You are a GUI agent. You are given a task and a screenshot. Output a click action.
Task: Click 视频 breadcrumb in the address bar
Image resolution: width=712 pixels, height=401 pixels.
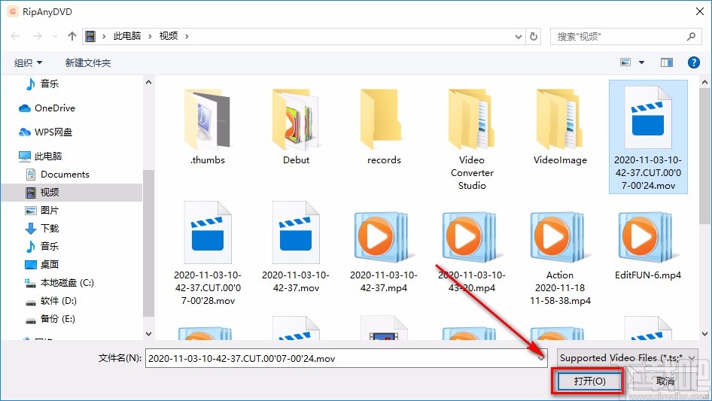(x=169, y=36)
